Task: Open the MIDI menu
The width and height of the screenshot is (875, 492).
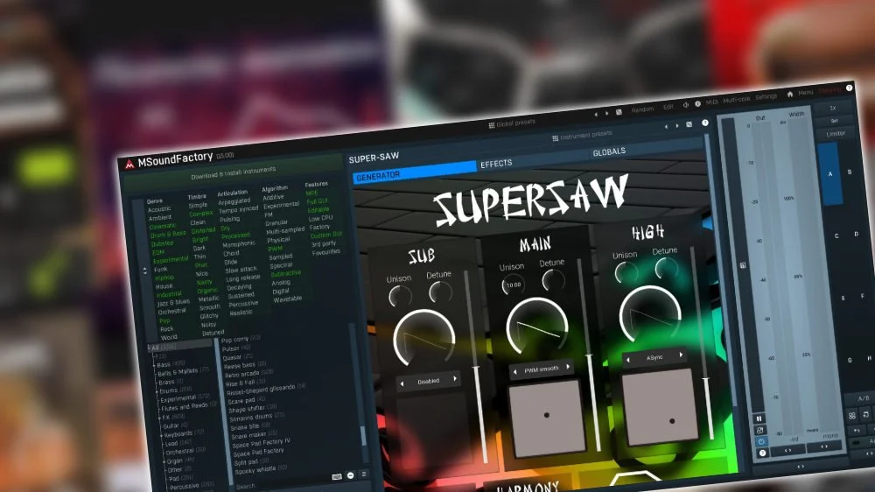Action: [x=712, y=102]
